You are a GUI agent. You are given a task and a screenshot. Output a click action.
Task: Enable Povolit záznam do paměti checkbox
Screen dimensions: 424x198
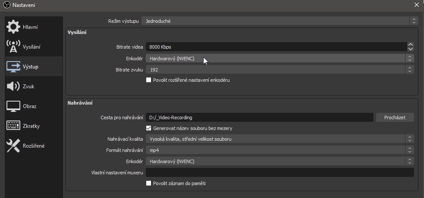[x=149, y=183]
